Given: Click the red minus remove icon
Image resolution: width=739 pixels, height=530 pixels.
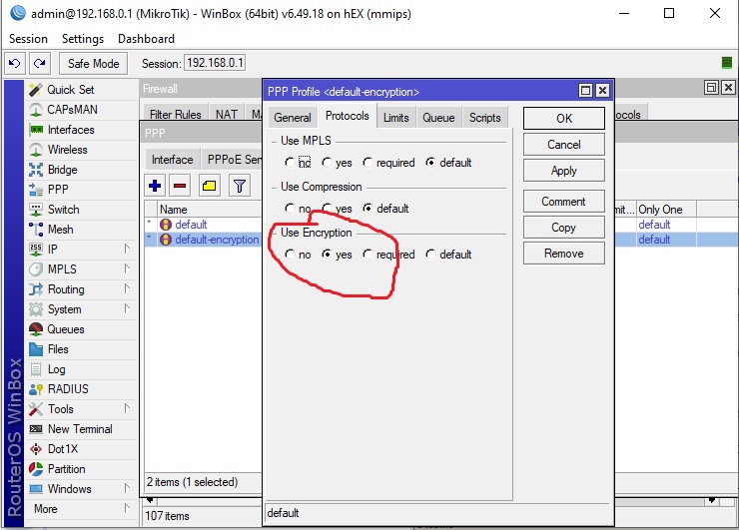Looking at the screenshot, I should pyautogui.click(x=180, y=186).
